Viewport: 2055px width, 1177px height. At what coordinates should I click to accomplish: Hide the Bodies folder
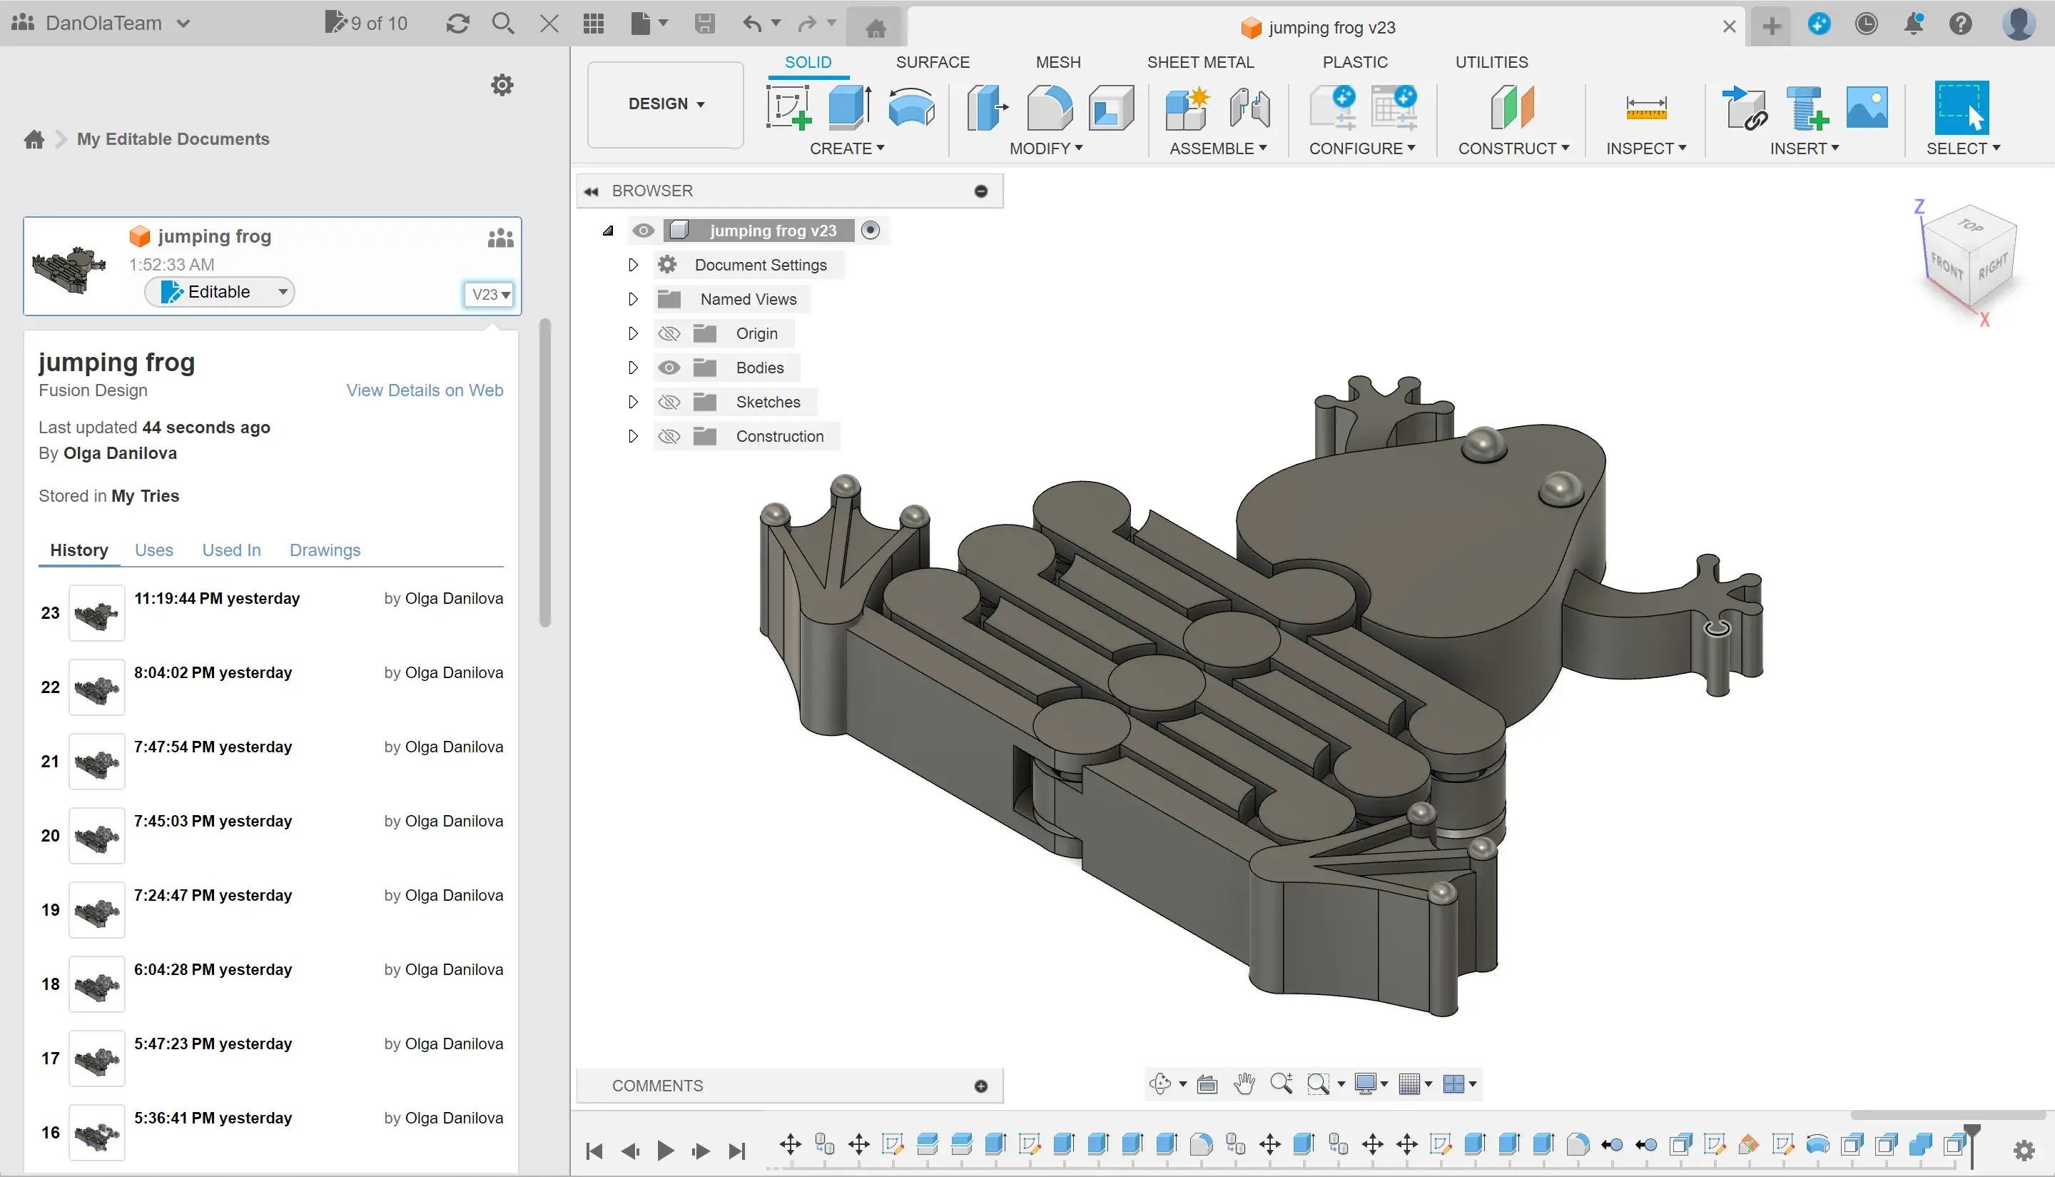[669, 368]
